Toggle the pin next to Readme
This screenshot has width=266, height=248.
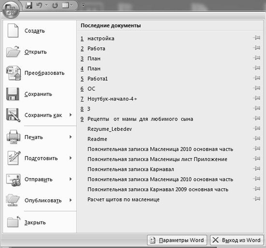click(x=257, y=138)
